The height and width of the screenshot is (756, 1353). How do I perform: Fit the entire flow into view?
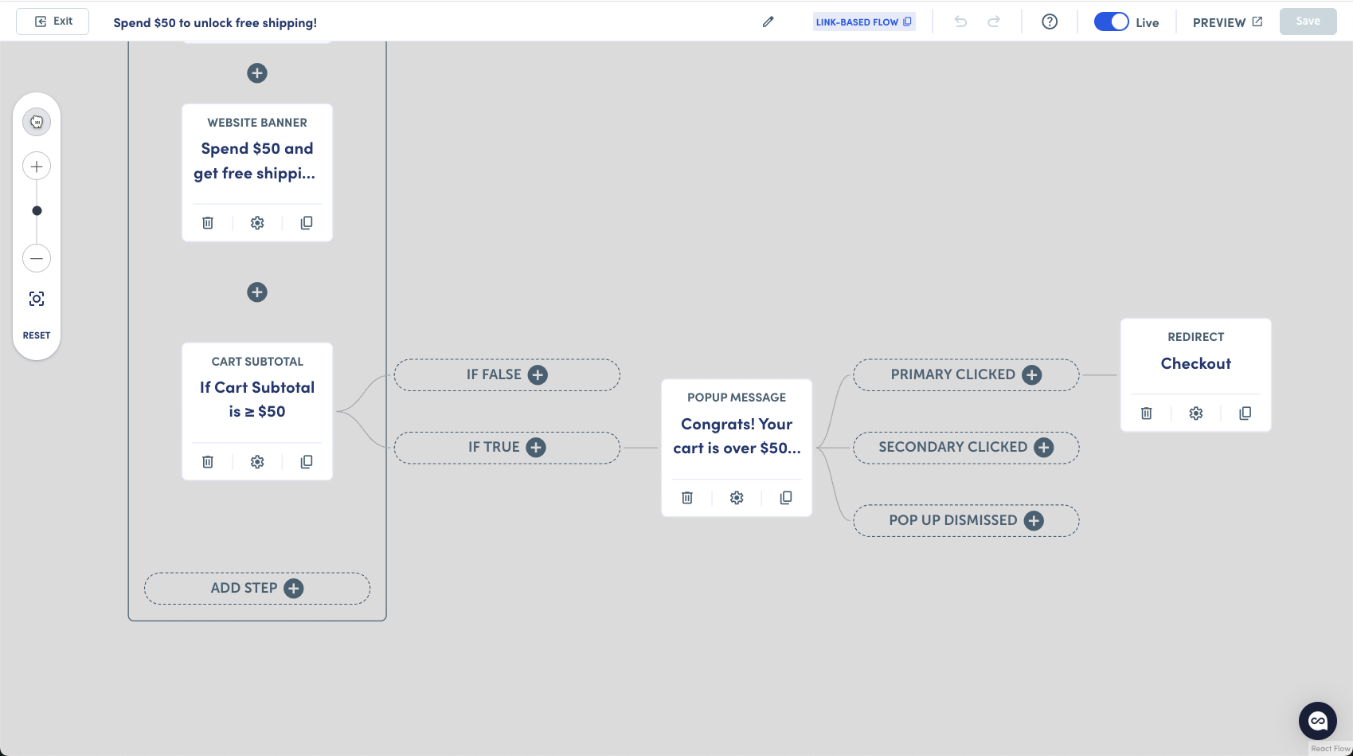coord(36,297)
